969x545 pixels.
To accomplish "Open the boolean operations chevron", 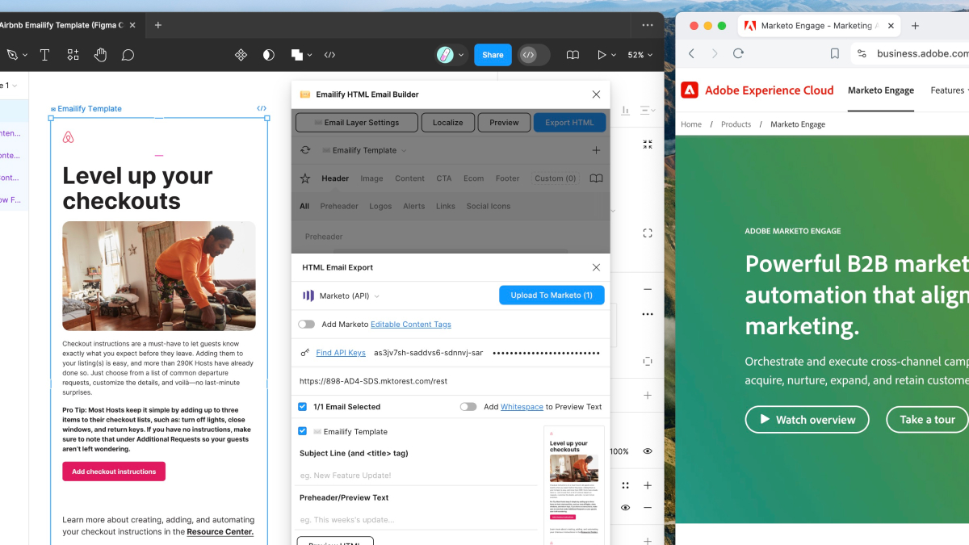I will (310, 55).
